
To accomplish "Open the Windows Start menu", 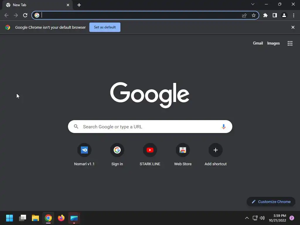I will coord(9,218).
